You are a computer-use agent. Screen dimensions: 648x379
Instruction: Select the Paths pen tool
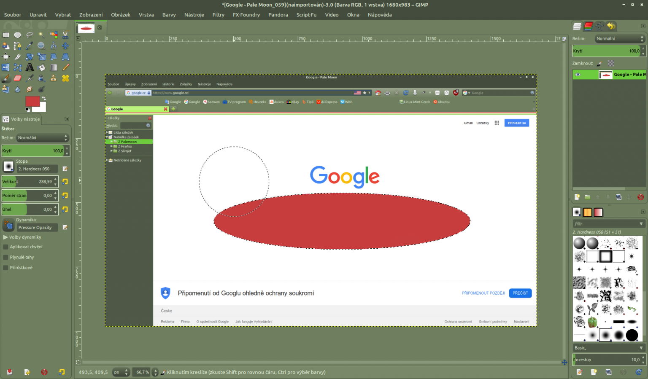[x=18, y=46]
